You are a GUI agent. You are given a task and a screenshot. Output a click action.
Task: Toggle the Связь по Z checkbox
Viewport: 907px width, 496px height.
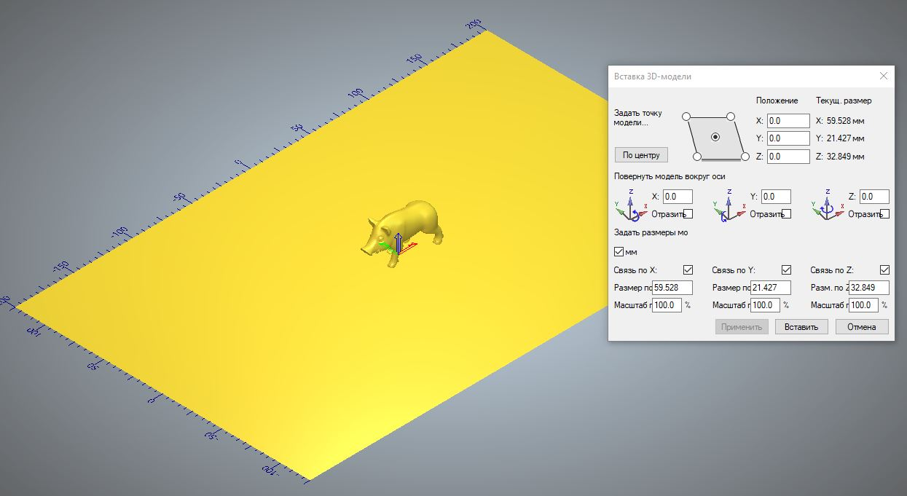click(884, 270)
